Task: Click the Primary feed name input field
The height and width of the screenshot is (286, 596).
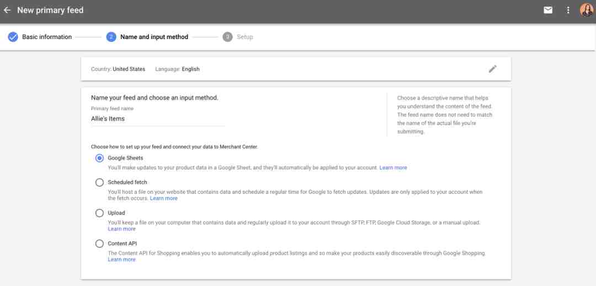Action: [158, 118]
